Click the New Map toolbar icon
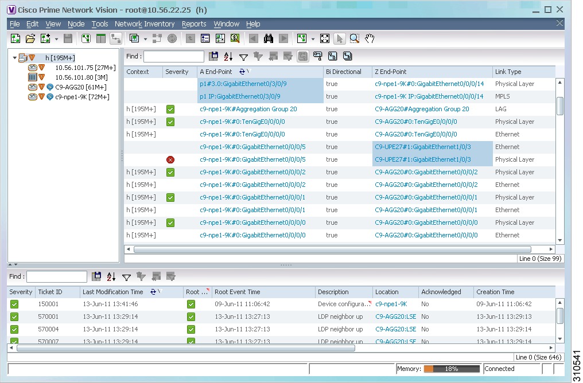The width and height of the screenshot is (583, 383). 15,38
